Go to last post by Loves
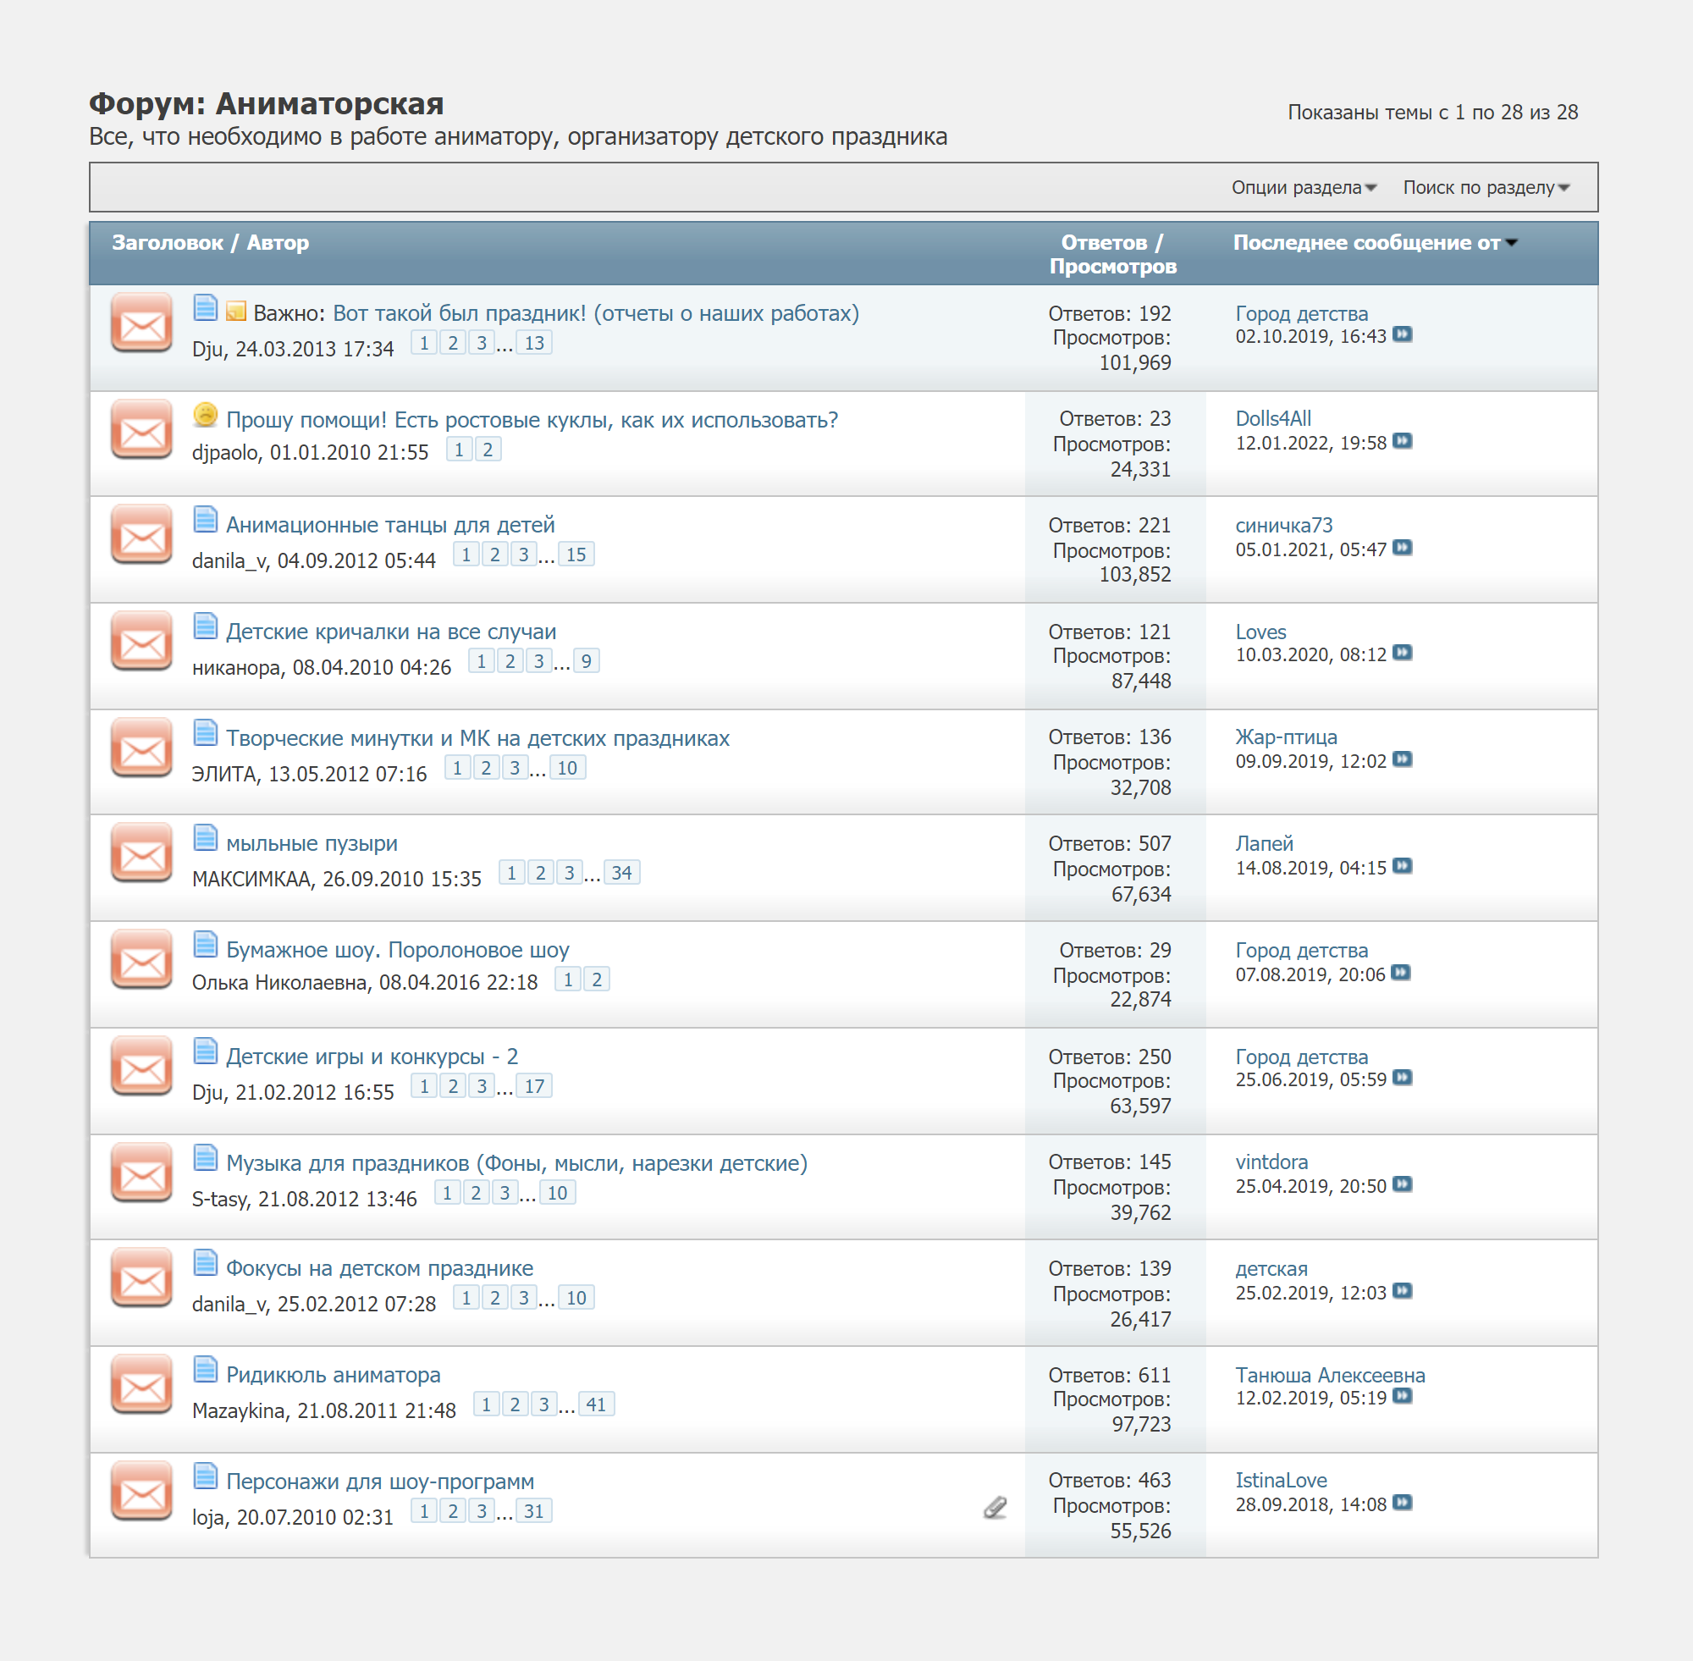1693x1661 pixels. [x=1402, y=654]
